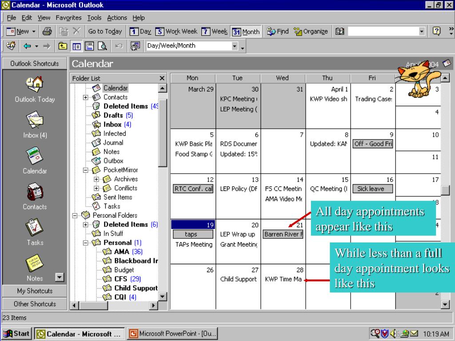Screen dimensions: 455x341
Task: Open the Edit menu
Action: (27, 18)
